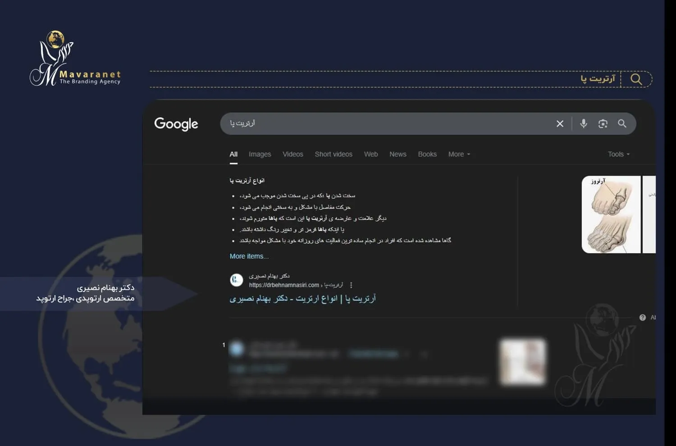Start voice search with microphone icon

coord(584,123)
